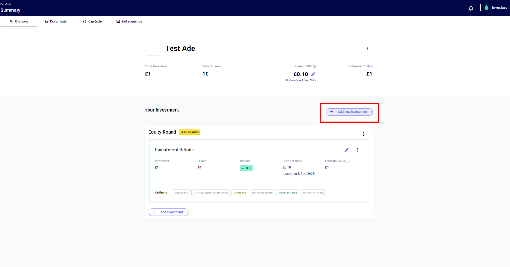Viewport: 510px width, 267px height.
Task: Go to the Exit scenarios tab
Action: point(129,22)
